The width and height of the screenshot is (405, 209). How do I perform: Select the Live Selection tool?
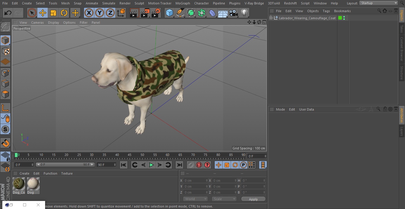click(32, 13)
